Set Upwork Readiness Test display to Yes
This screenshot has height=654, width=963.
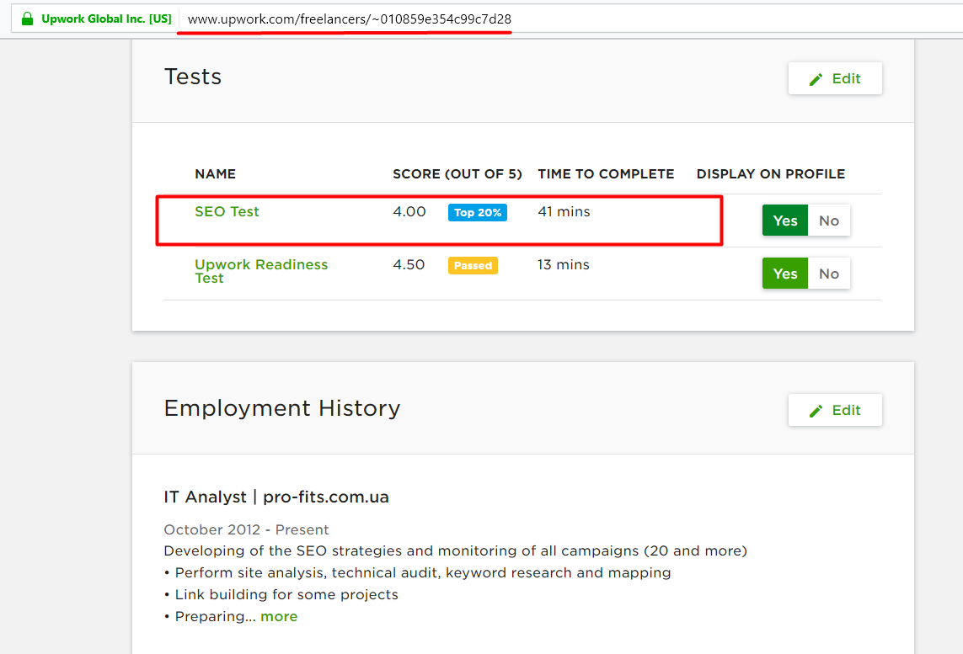(x=785, y=274)
